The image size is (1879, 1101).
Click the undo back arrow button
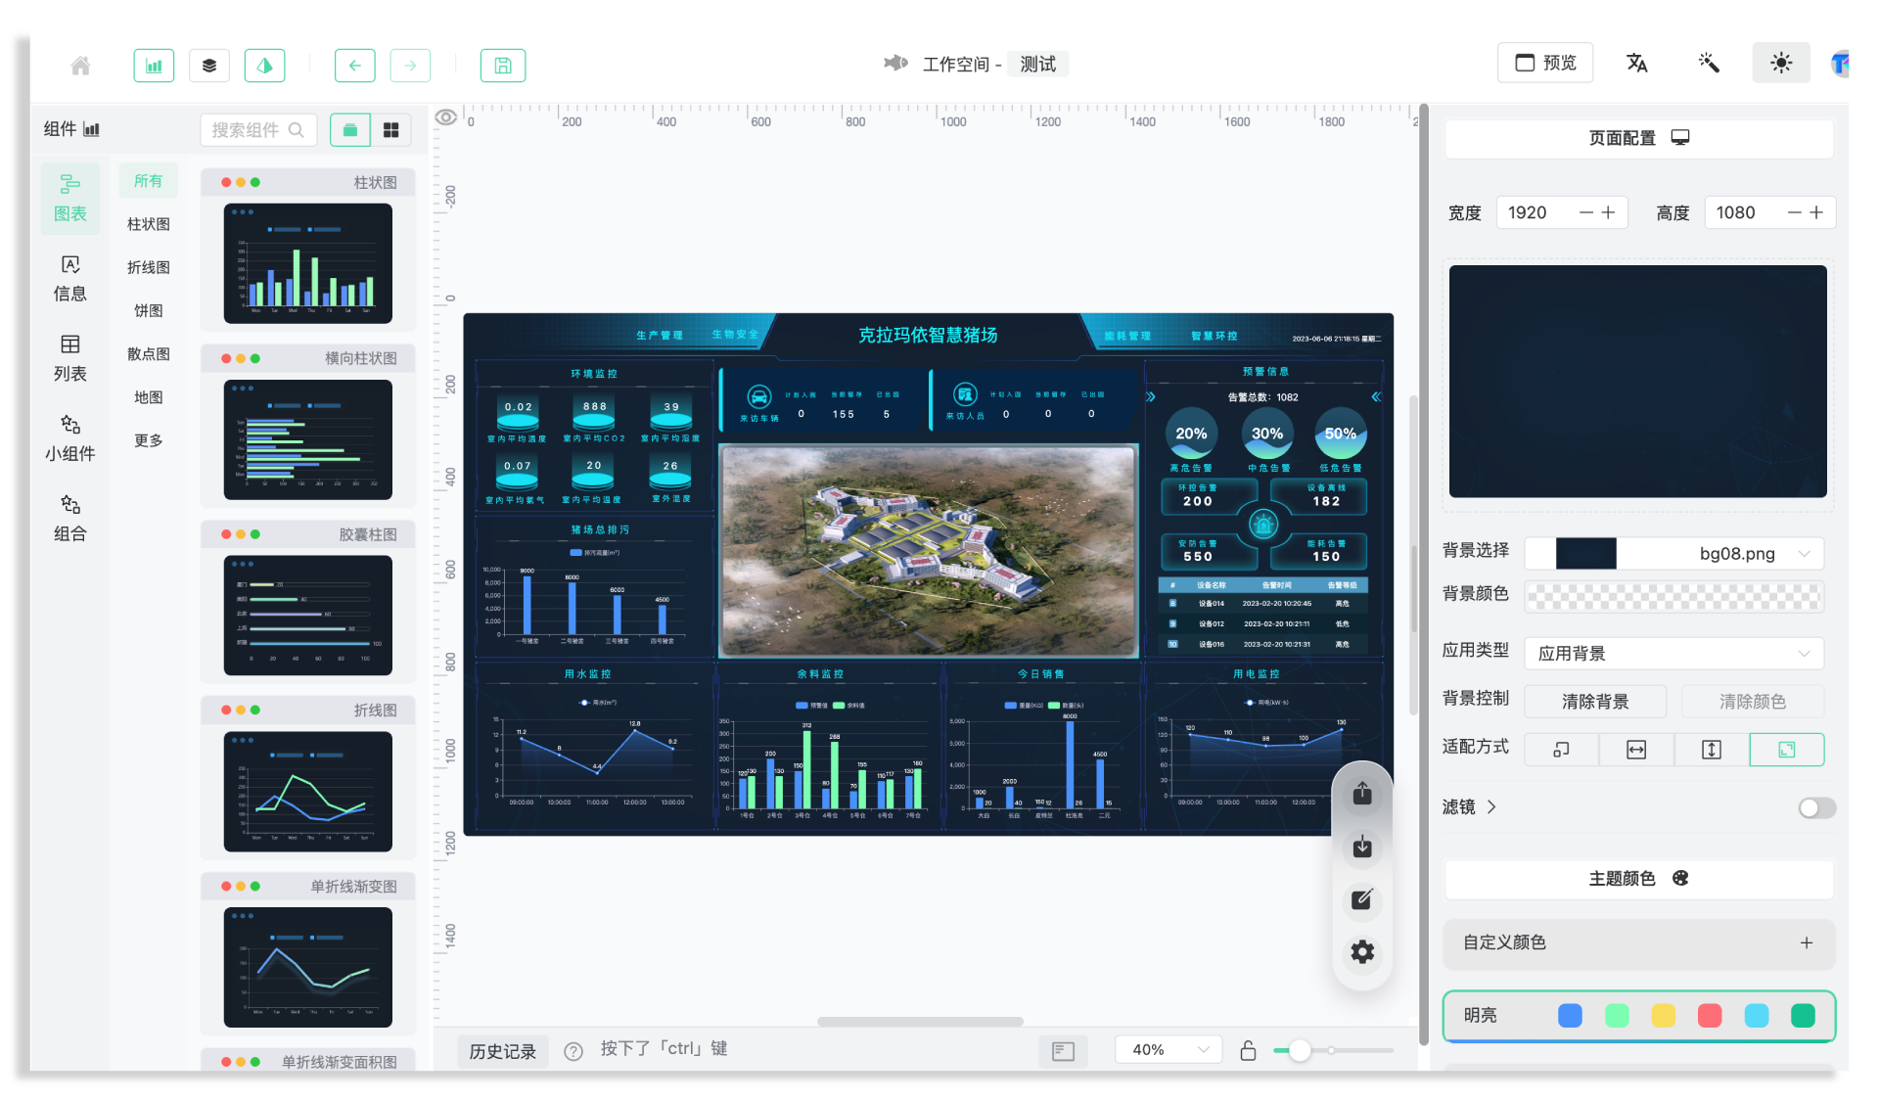tap(354, 66)
